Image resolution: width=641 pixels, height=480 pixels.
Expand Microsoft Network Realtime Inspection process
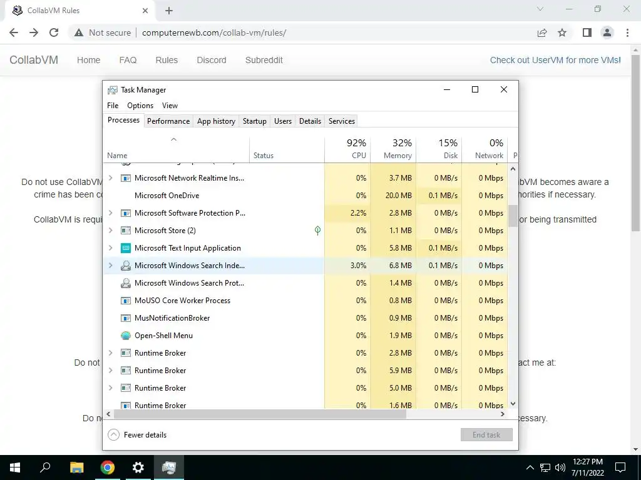click(110, 178)
